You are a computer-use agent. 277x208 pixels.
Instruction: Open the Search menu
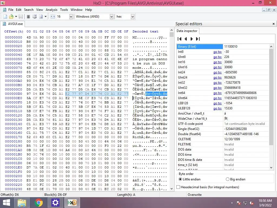tap(29, 10)
